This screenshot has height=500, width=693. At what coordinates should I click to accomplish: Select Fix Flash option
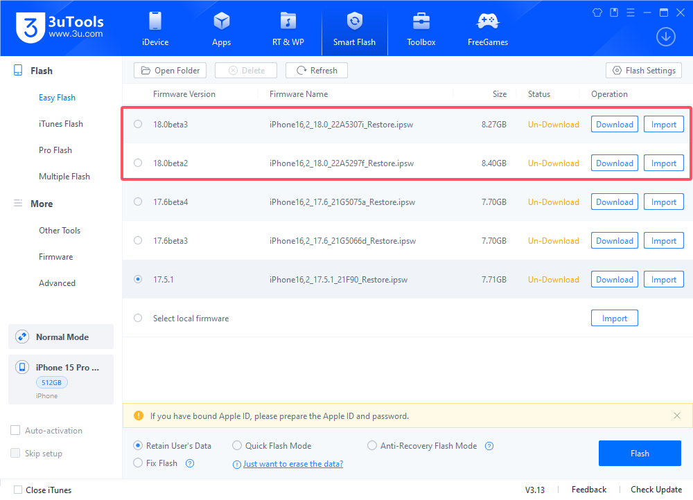coord(138,463)
